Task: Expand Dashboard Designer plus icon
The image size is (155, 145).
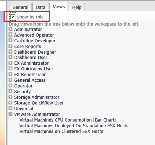Action: [10, 52]
